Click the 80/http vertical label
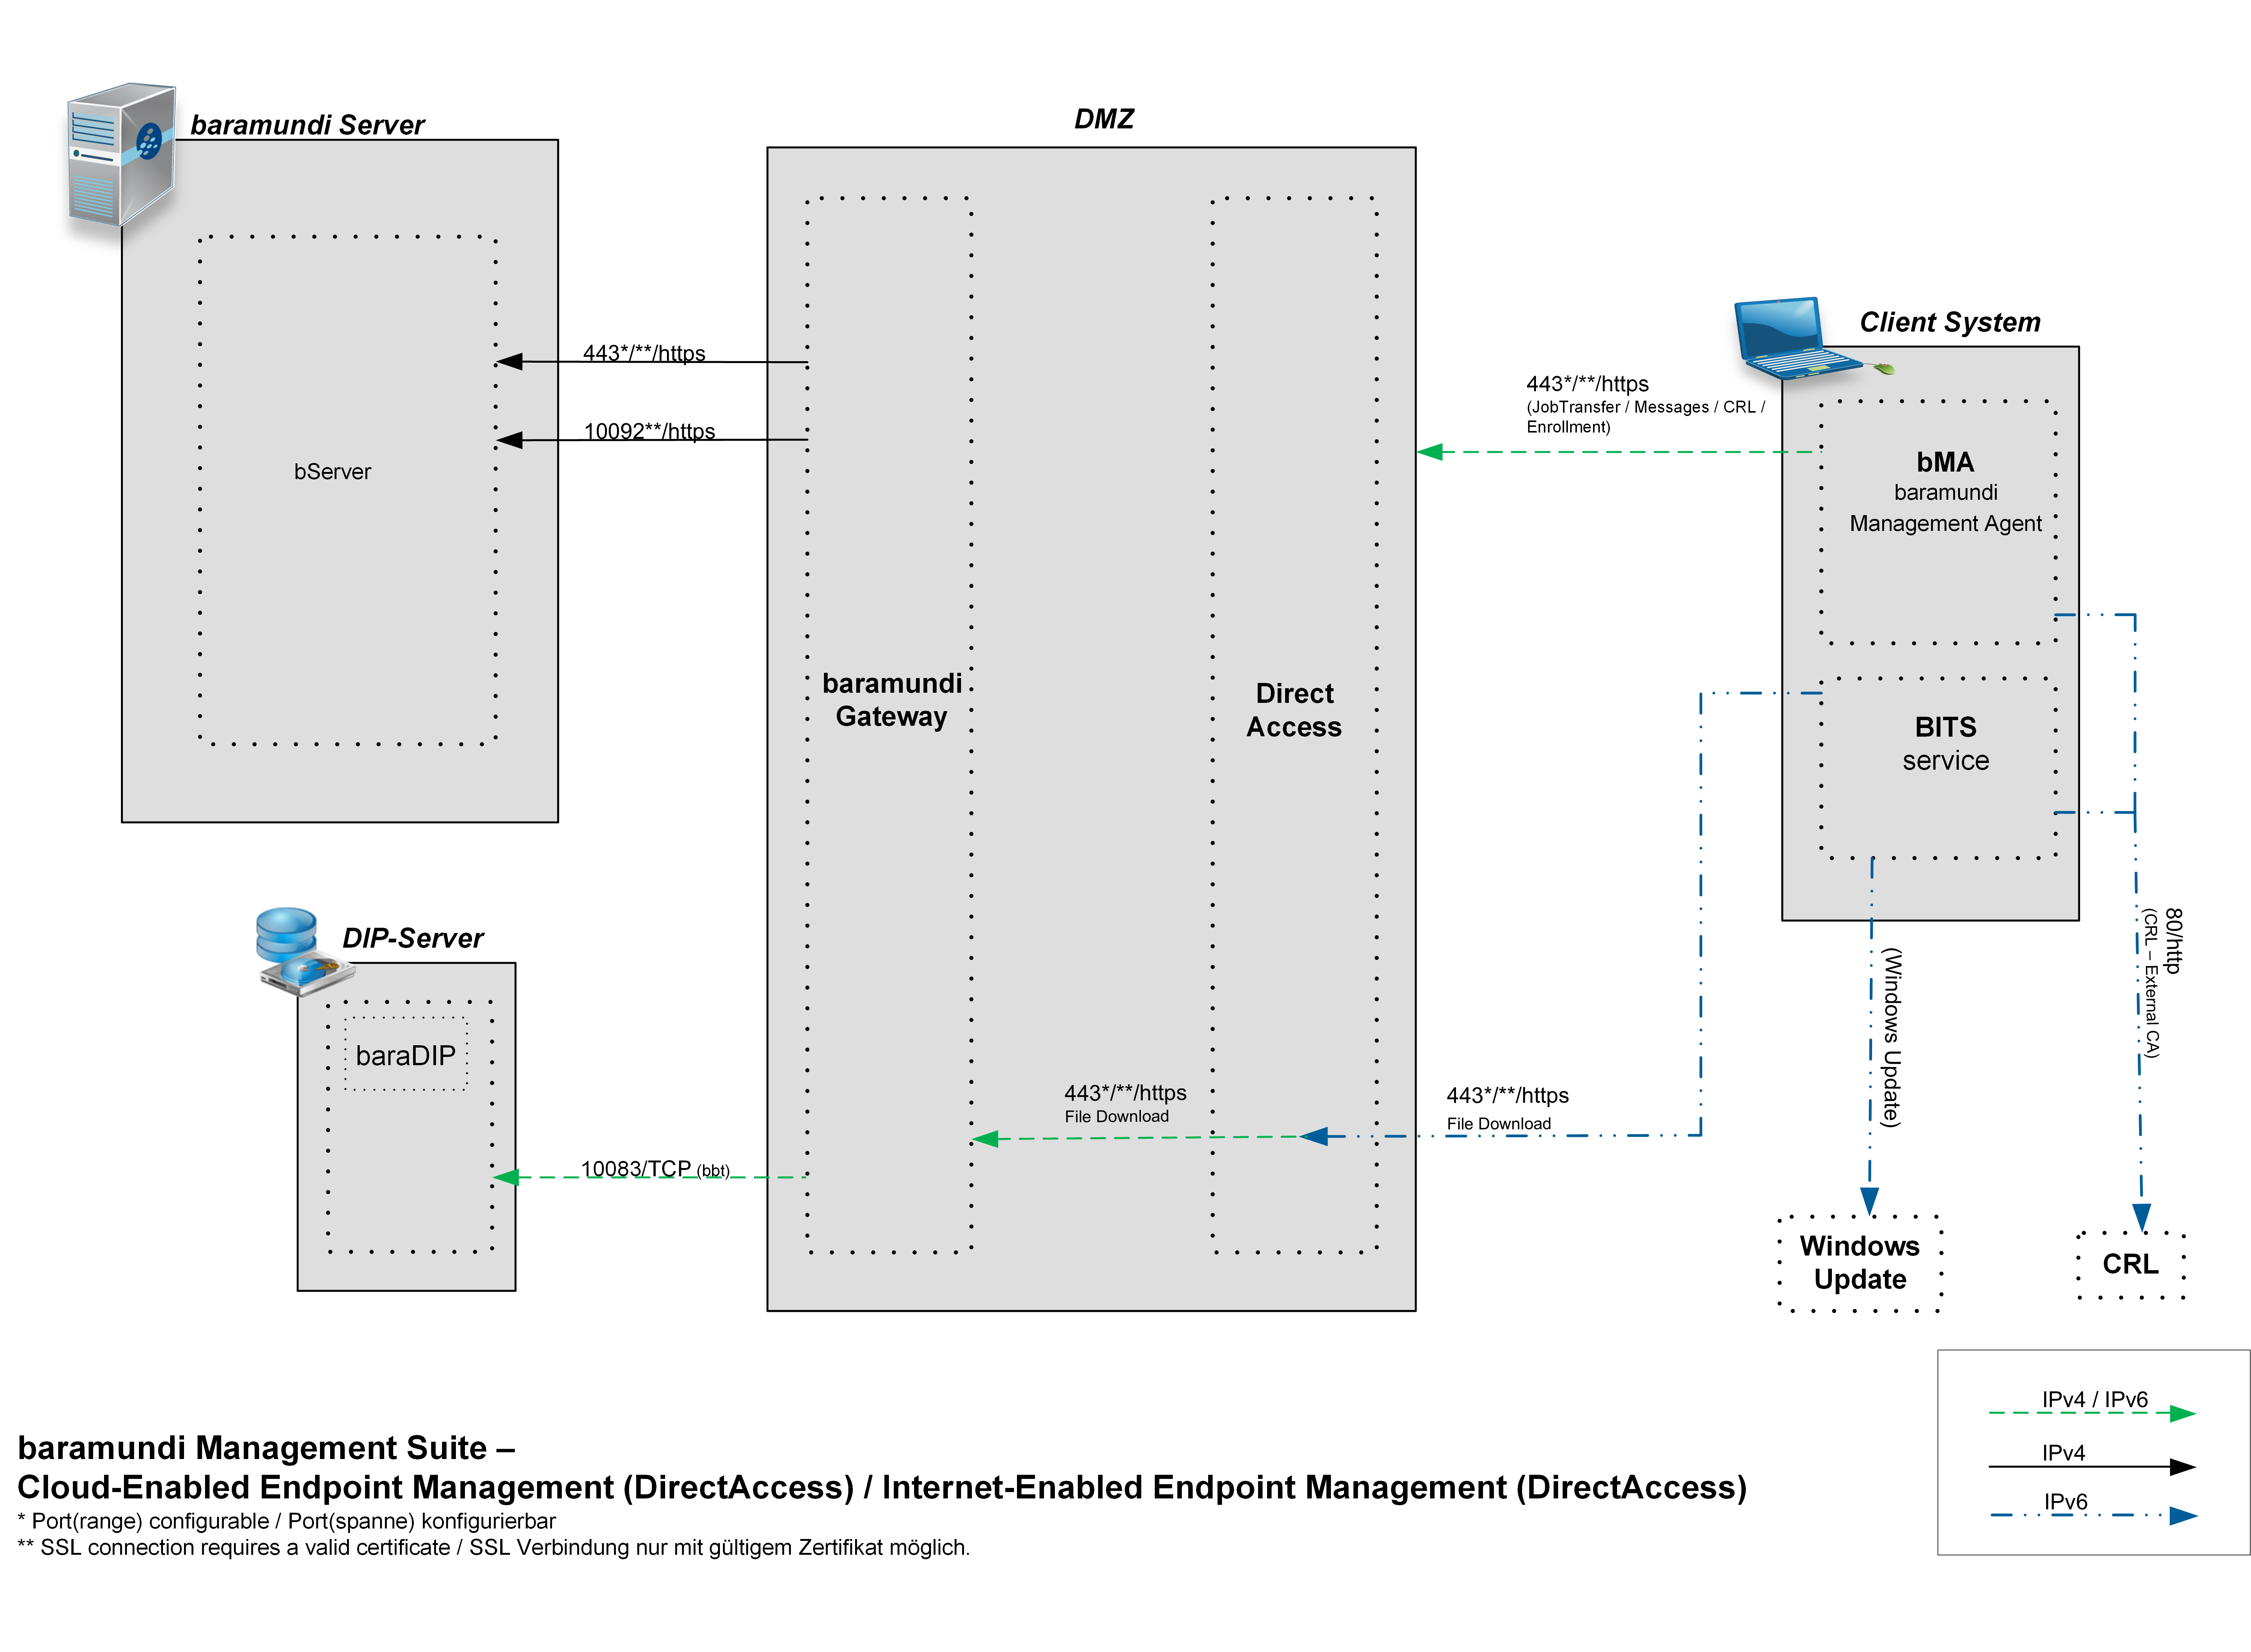 [x=2172, y=940]
